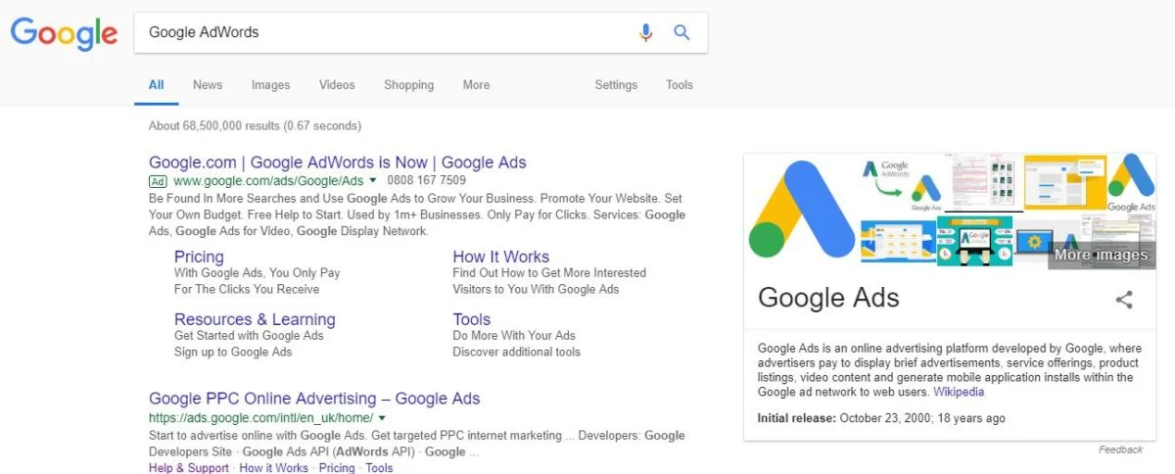The width and height of the screenshot is (1175, 474).
Task: Click the Google logo
Action: point(64,33)
